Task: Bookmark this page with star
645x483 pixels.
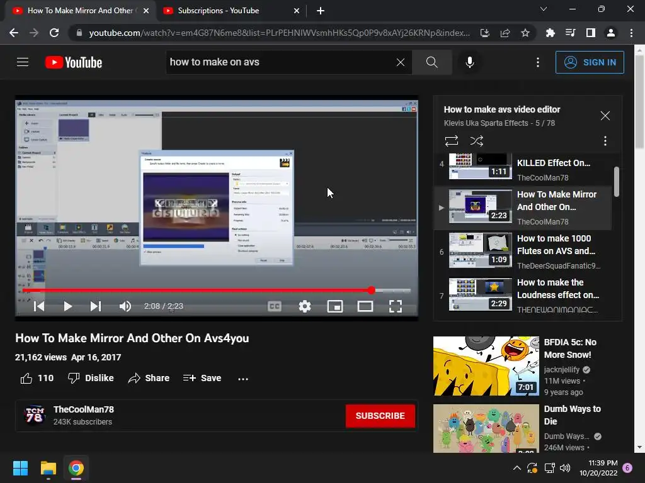Action: tap(525, 33)
